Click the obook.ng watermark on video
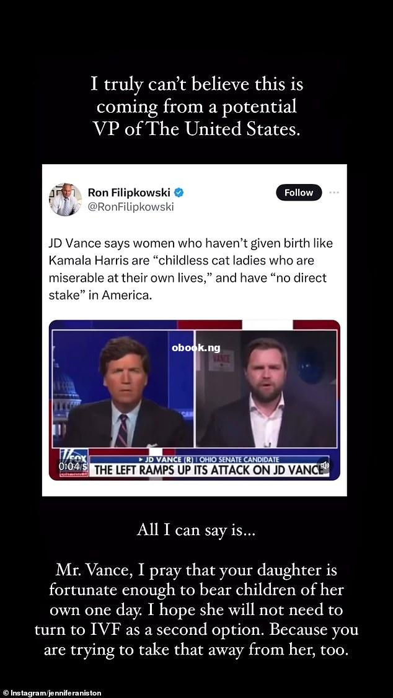 [196, 347]
